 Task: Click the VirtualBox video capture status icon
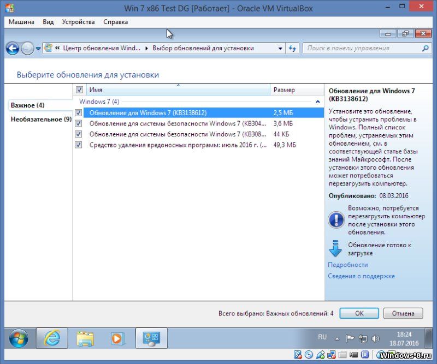353,355
